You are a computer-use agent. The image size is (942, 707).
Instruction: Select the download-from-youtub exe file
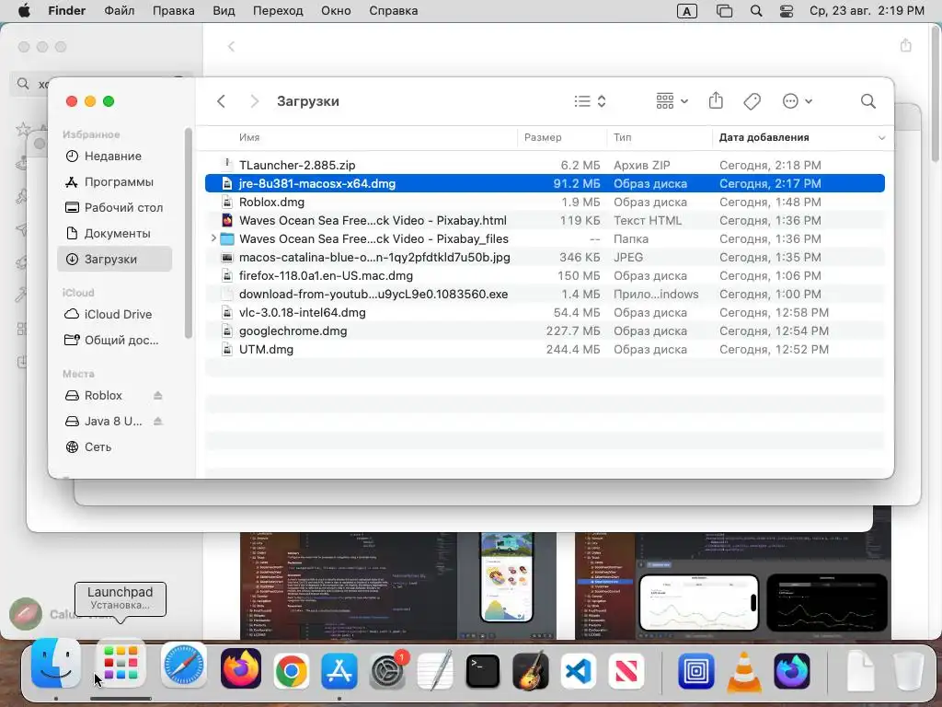tap(545, 294)
